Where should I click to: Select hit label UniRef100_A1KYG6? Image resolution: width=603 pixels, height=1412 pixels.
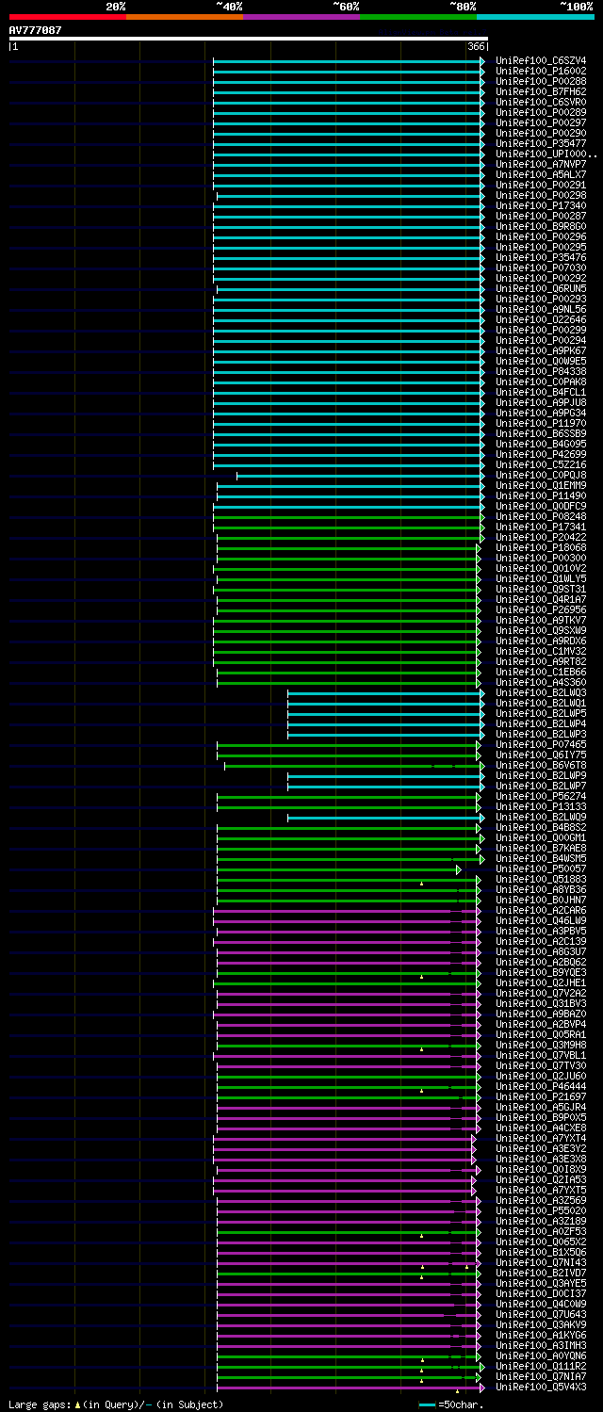[541, 1335]
